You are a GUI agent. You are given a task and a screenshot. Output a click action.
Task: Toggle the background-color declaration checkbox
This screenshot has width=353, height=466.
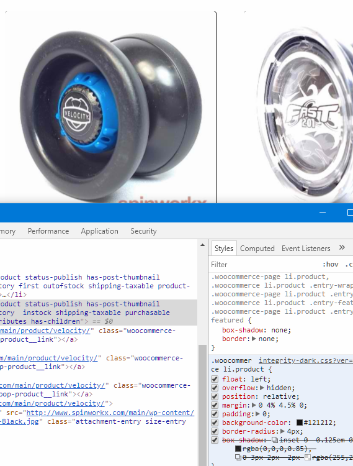[215, 423]
